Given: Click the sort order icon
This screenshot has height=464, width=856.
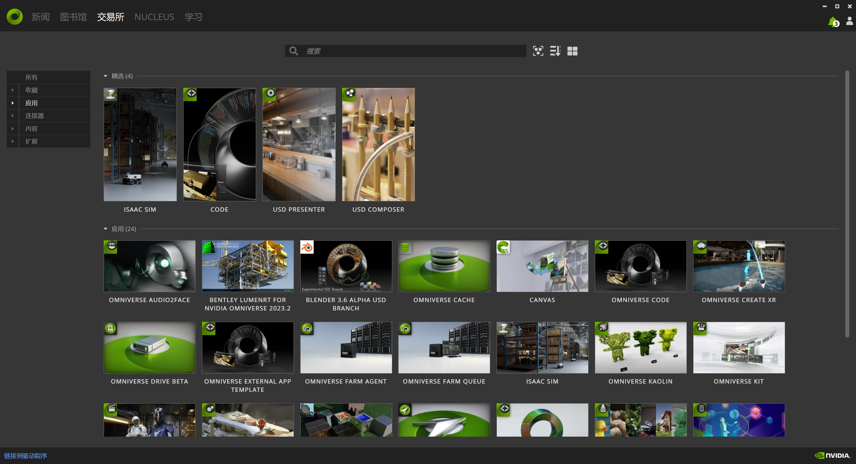Looking at the screenshot, I should (555, 51).
